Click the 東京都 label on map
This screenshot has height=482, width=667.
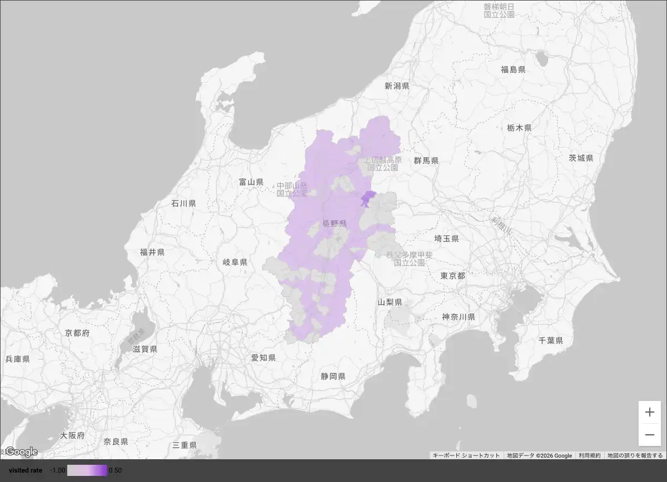tap(452, 276)
